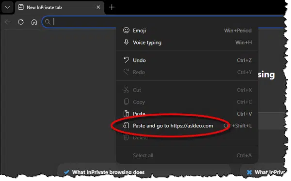Go to the Home page icon
The height and width of the screenshot is (181, 291).
(34, 22)
